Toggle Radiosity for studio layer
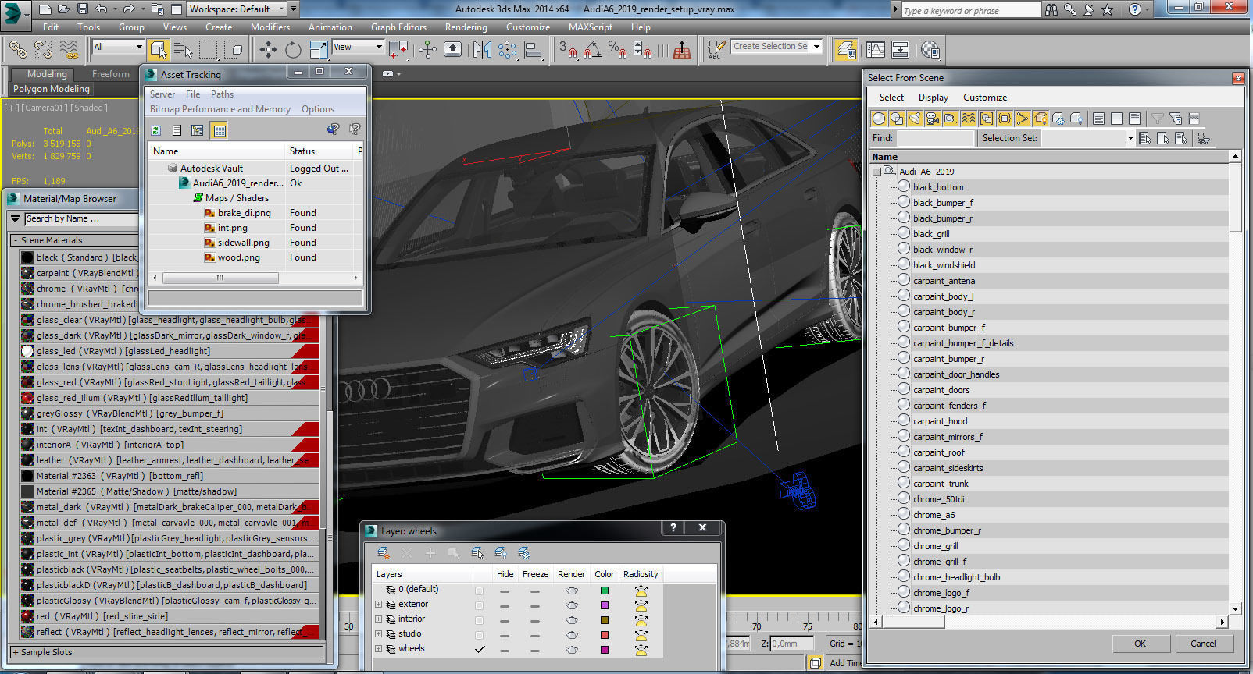The width and height of the screenshot is (1253, 674). 641,634
